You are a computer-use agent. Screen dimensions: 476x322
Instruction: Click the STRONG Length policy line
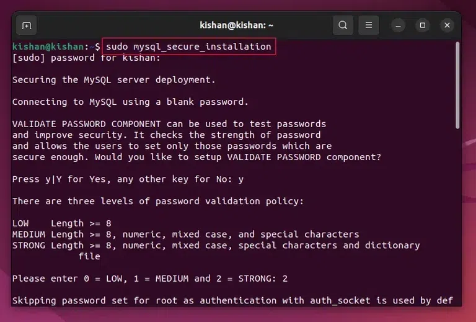tap(216, 245)
